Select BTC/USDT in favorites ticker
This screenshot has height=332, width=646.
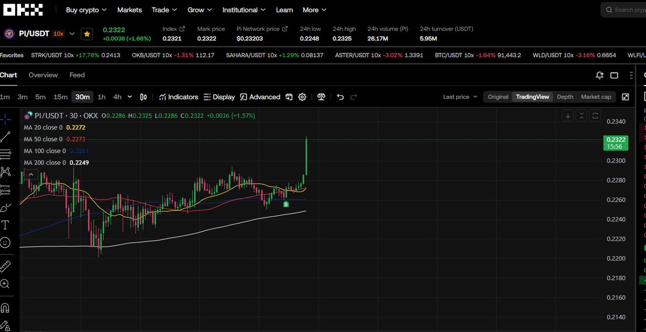click(x=479, y=55)
